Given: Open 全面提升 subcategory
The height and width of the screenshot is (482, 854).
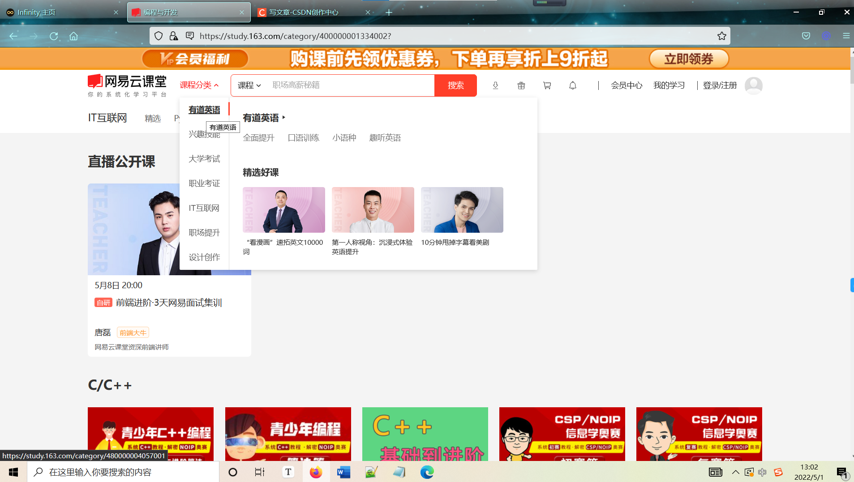Looking at the screenshot, I should [258, 138].
